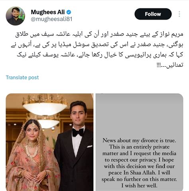Open the @mugheesali81 handle link

[51, 19]
